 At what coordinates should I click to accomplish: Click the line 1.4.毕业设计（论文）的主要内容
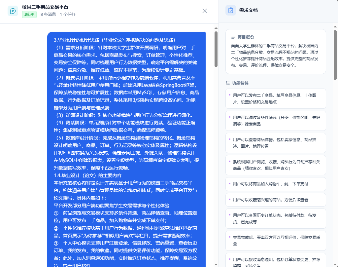pyautogui.click(x=88, y=175)
